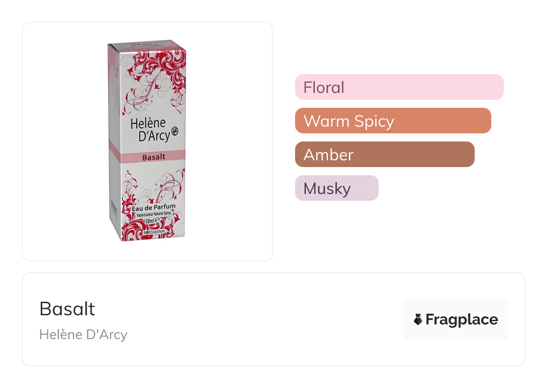
Task: Select the Warm Spicy accord bar
Action: tap(393, 121)
